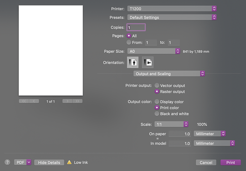The height and width of the screenshot is (171, 246).
Task: Open the Printer T1200 dropdown
Action: [172, 9]
